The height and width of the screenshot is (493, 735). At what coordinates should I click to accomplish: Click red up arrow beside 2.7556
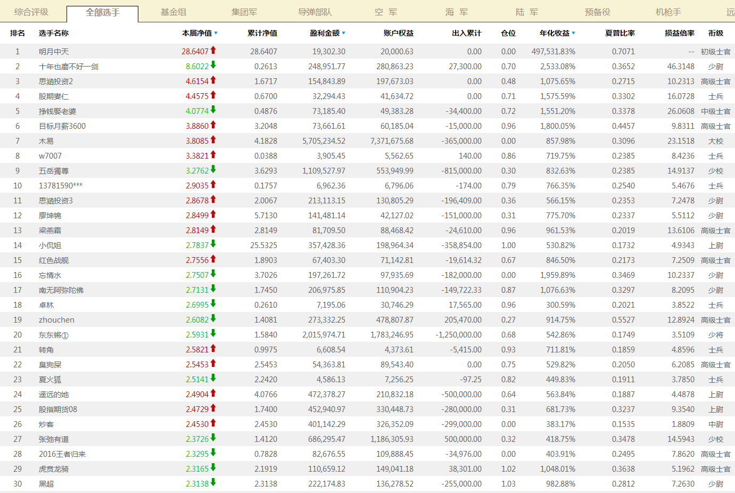pyautogui.click(x=213, y=259)
